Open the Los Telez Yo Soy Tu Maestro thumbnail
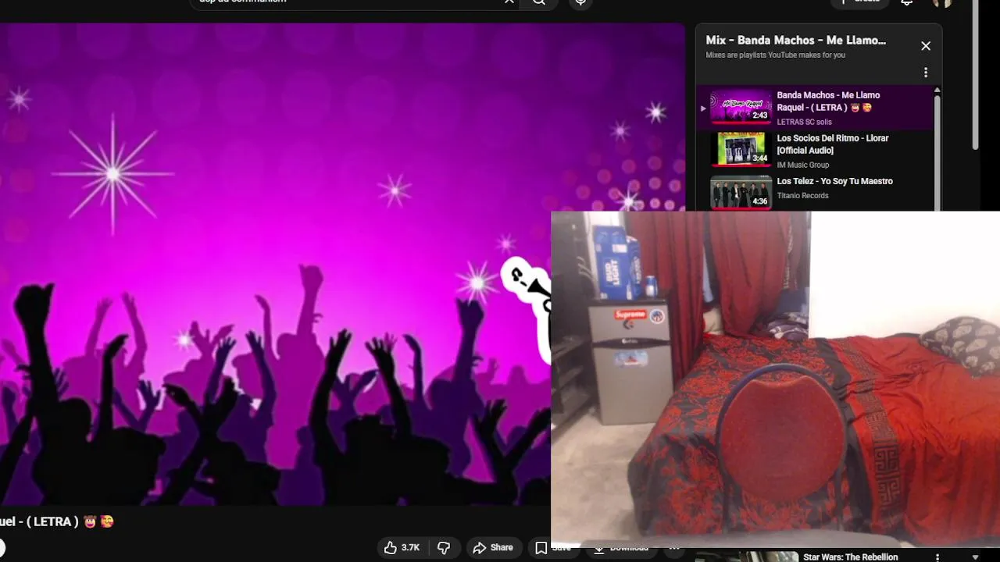The width and height of the screenshot is (1000, 562). point(741,193)
